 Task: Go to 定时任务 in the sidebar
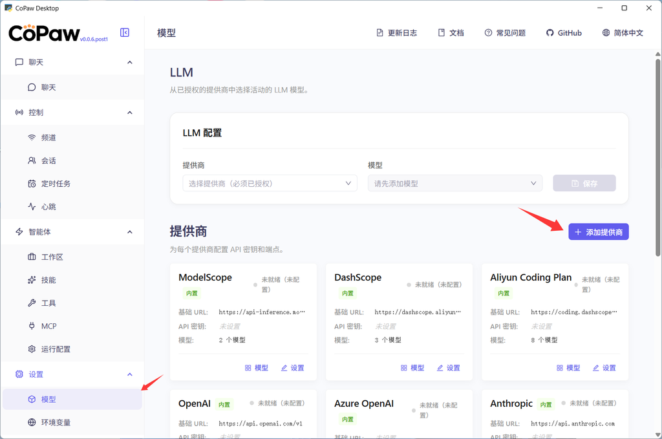point(72,184)
